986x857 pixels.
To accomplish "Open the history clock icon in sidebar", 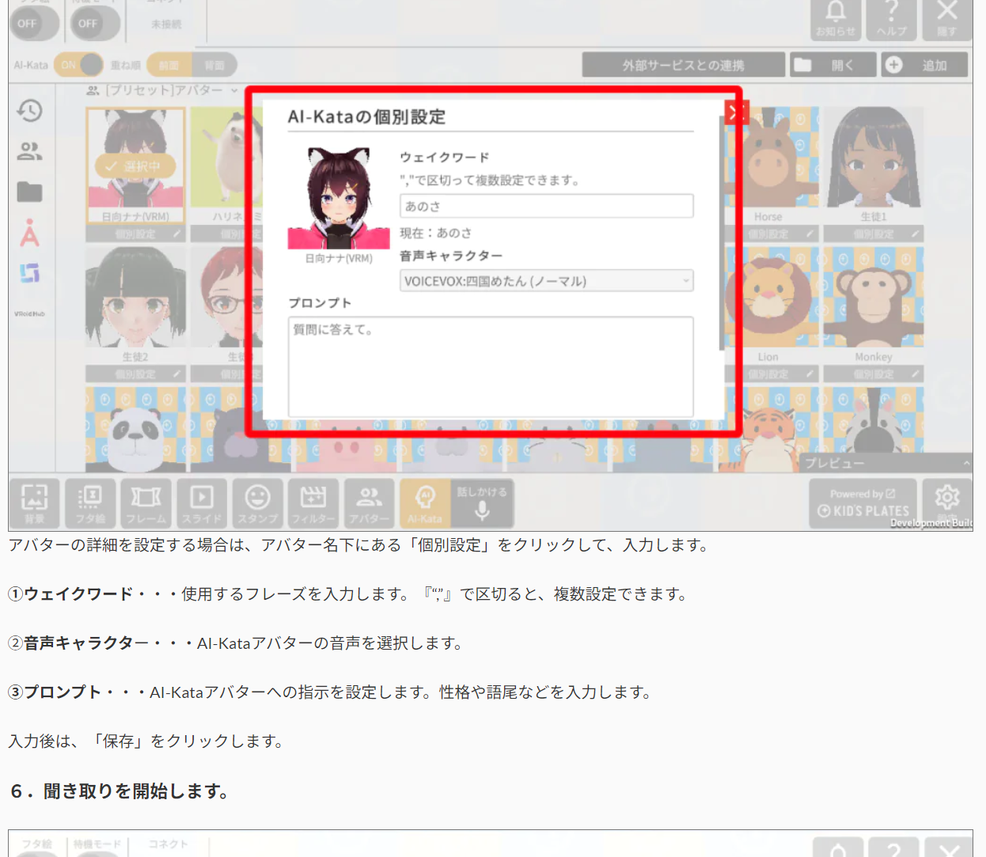I will click(x=30, y=110).
